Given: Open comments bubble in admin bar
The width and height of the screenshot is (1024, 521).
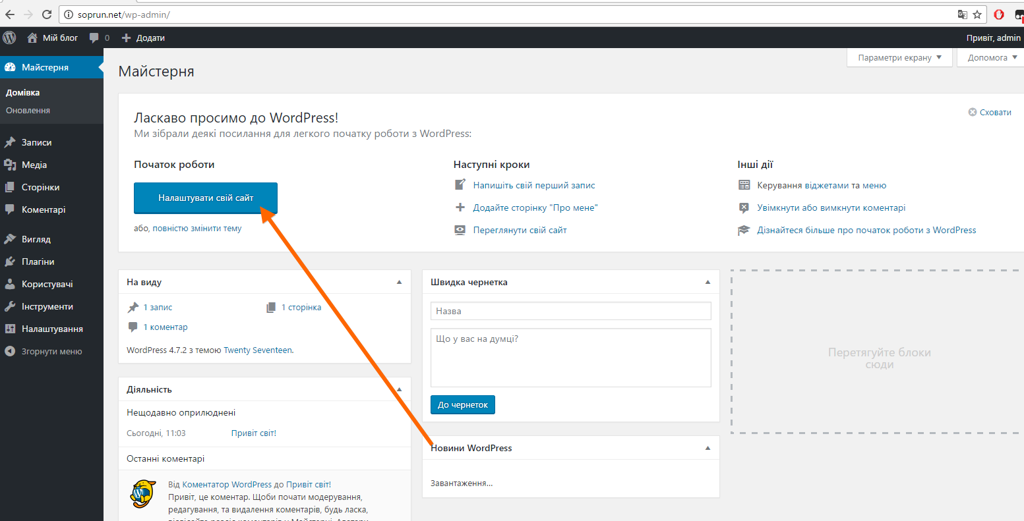Looking at the screenshot, I should (94, 38).
